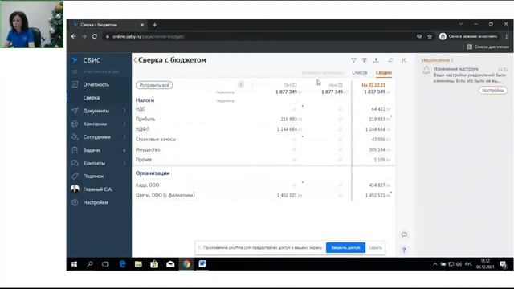Viewport: 514px width, 289px height.
Task: Select the Цветы, ООО (с филиалами) row
Action: point(264,195)
